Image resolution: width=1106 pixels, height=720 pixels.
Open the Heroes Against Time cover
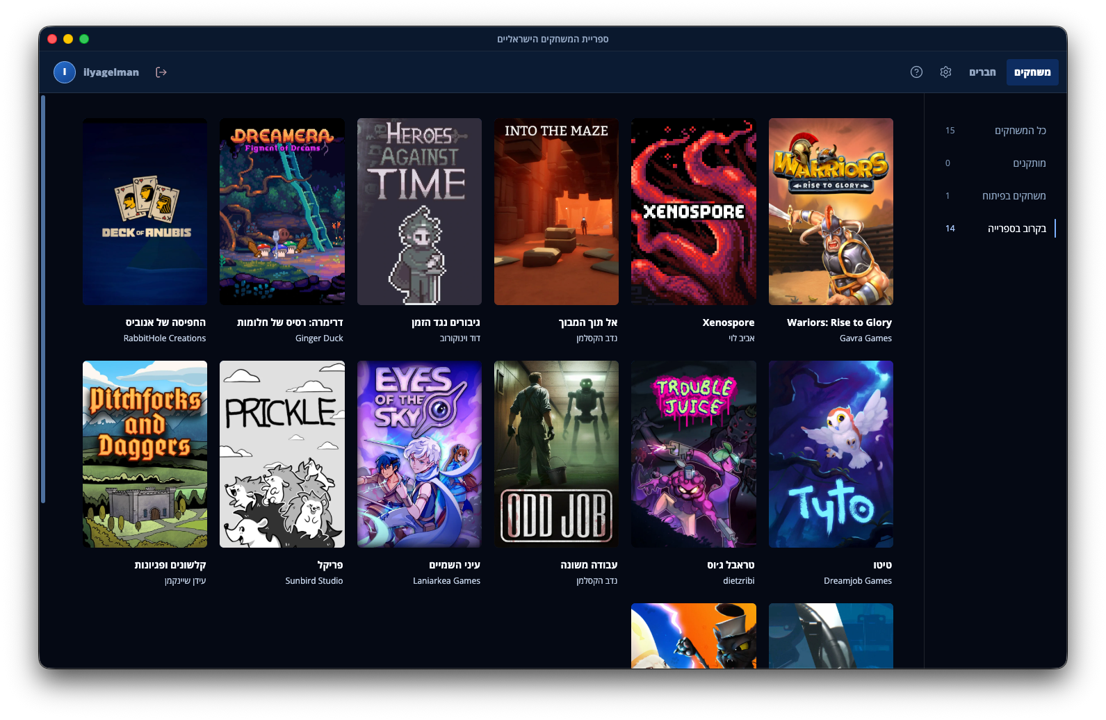[x=419, y=211]
